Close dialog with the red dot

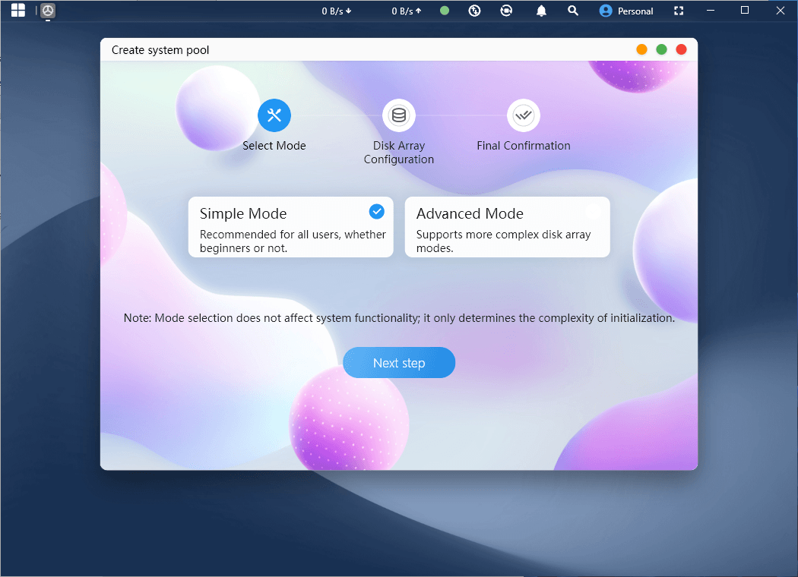682,49
